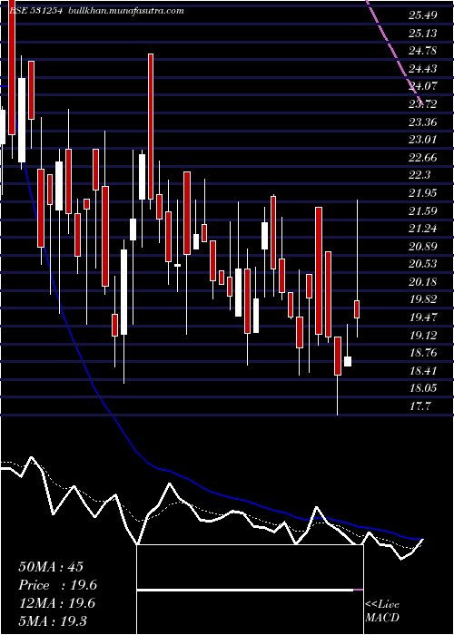The width and height of the screenshot is (454, 635).
Task: Click the pink moving average line at top right
Action: pos(394,52)
